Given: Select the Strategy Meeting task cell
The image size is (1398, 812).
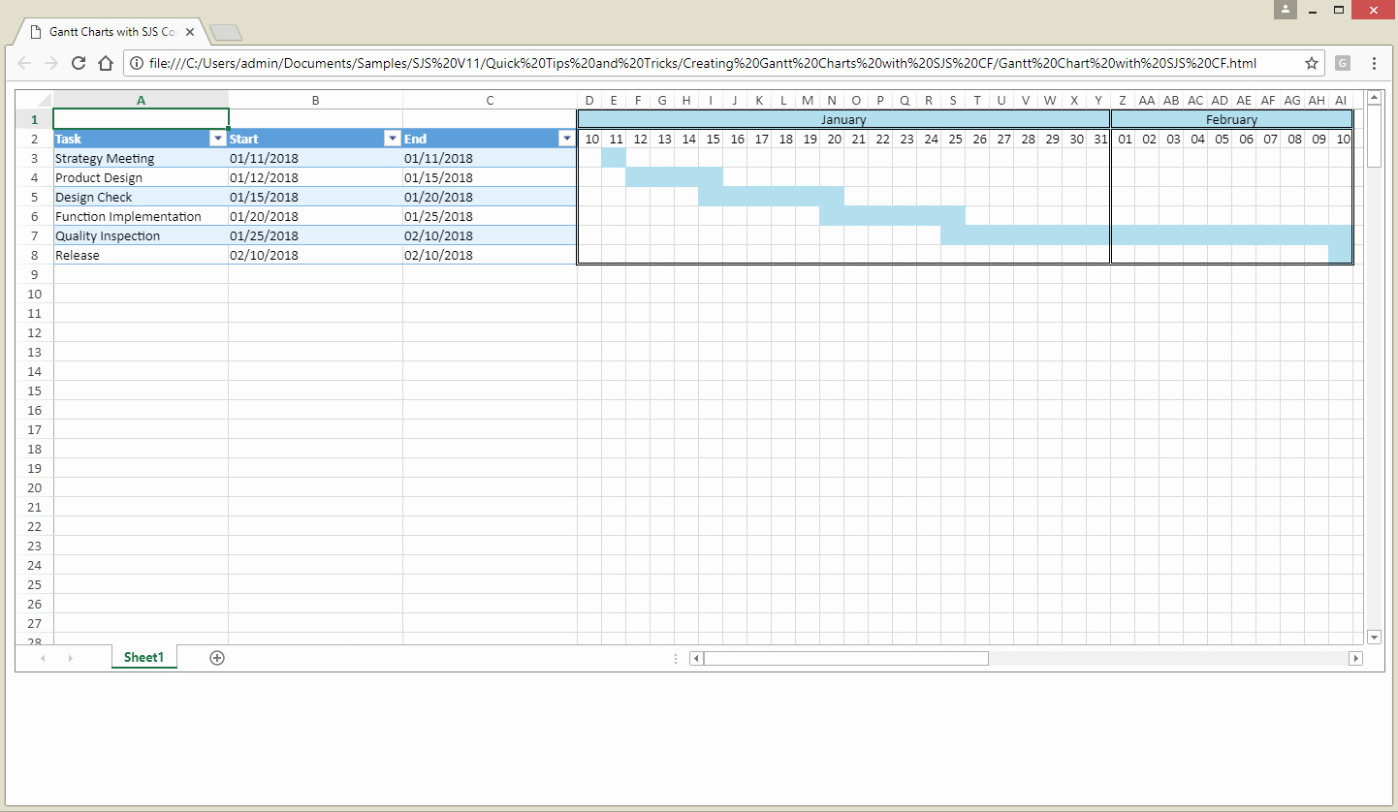Looking at the screenshot, I should [x=141, y=158].
